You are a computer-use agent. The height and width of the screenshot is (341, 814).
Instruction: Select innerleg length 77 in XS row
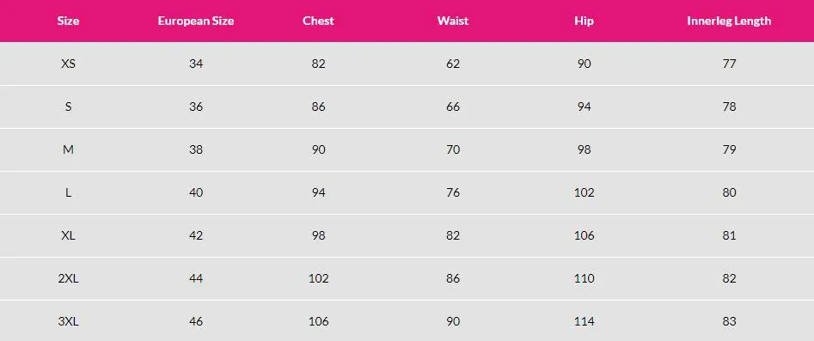tap(729, 64)
